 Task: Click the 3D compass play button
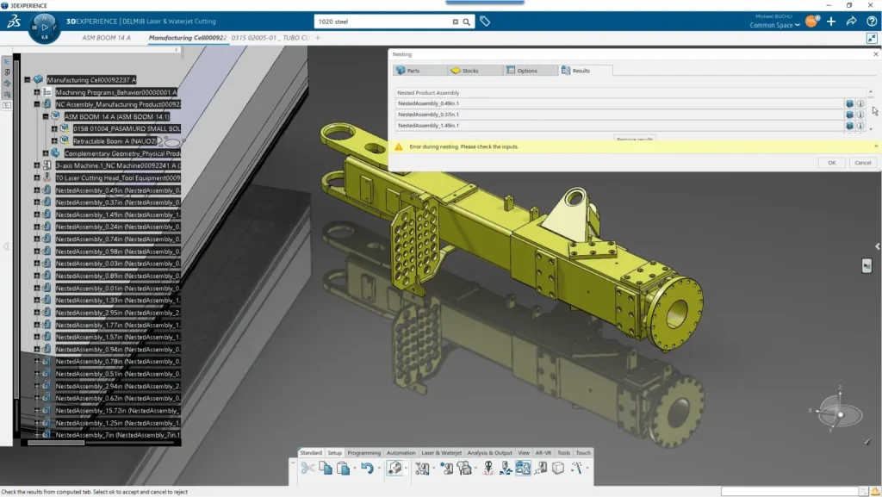click(x=45, y=27)
